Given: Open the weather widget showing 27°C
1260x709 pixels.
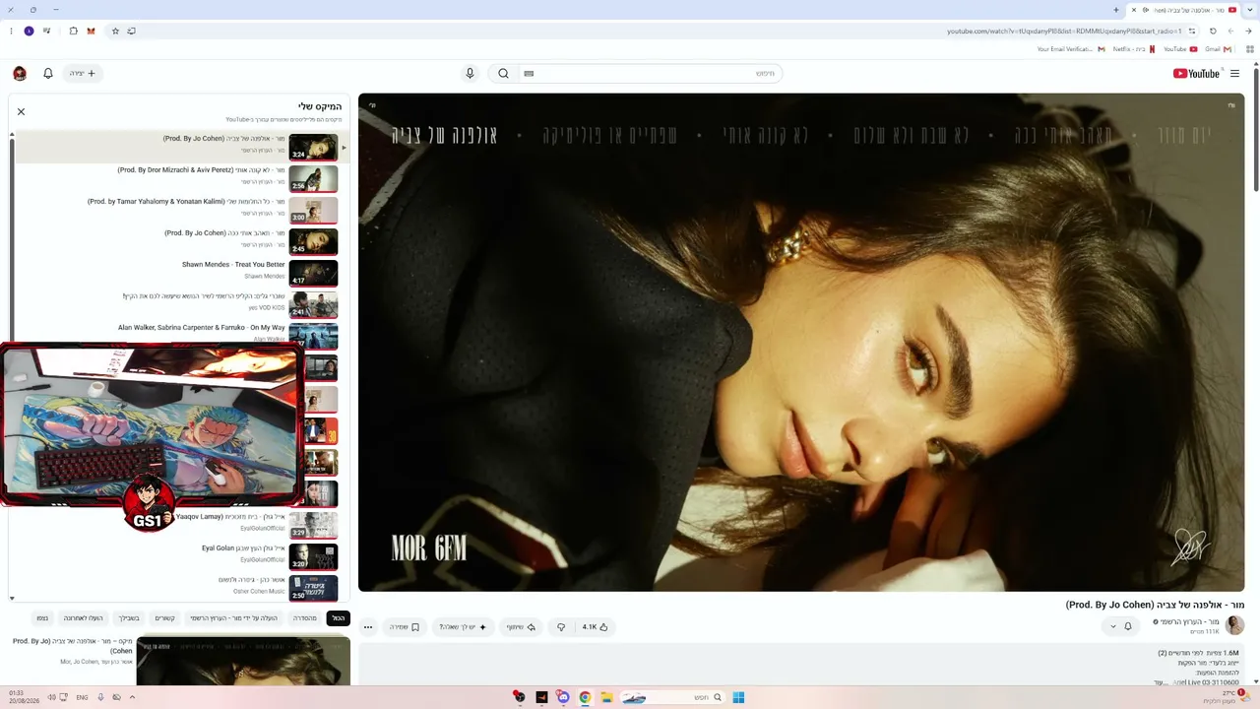Looking at the screenshot, I should (1227, 696).
